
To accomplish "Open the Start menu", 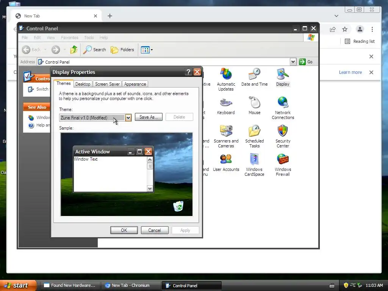I will click(18, 285).
